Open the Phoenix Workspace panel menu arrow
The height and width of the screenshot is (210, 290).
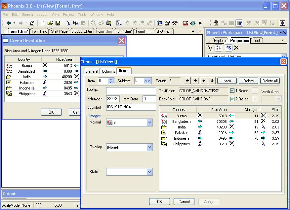tap(280, 33)
